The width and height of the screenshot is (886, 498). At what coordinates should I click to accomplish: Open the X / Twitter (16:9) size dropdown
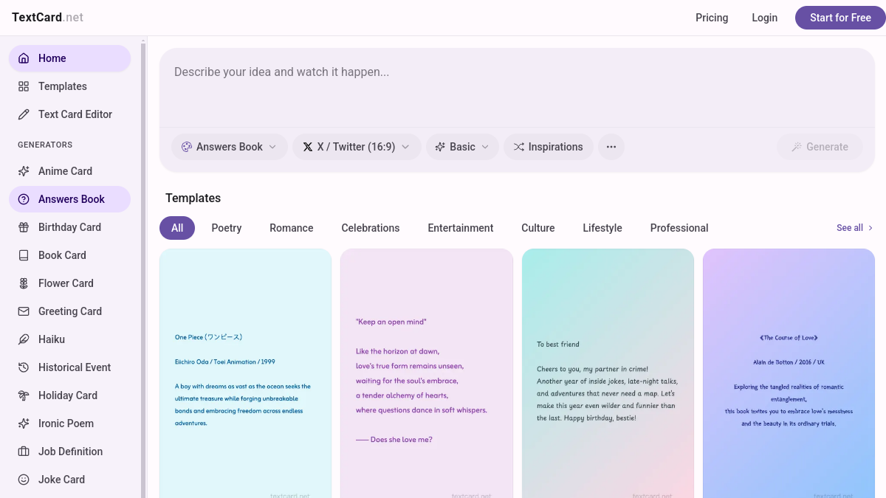click(x=357, y=147)
